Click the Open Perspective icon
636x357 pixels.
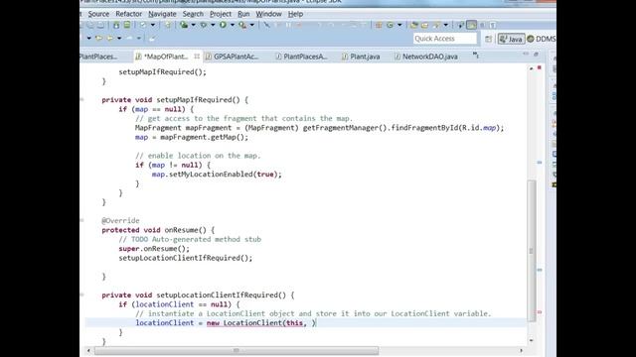click(488, 39)
